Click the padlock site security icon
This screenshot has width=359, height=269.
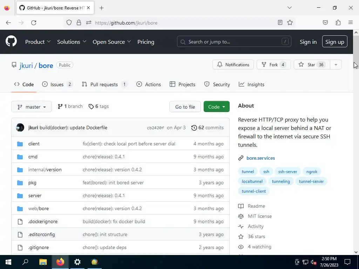pos(79,22)
